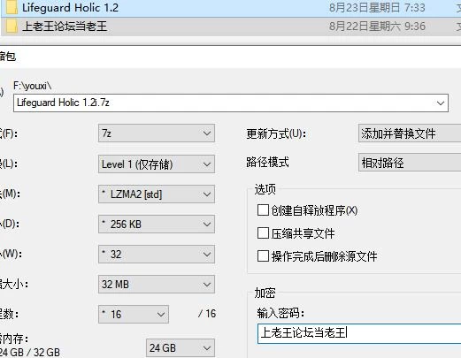Enable 操作完成后删除源文件 checkbox
This screenshot has height=358, width=461.
click(263, 256)
